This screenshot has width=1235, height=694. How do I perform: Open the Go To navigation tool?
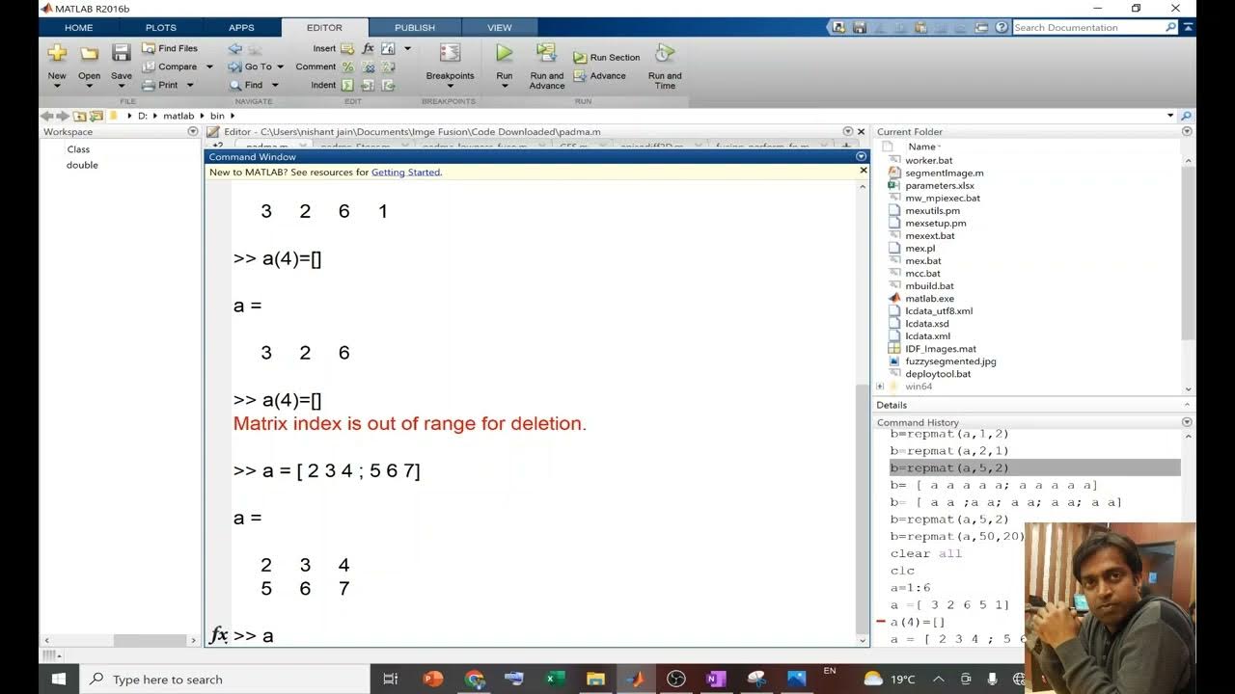click(x=251, y=67)
